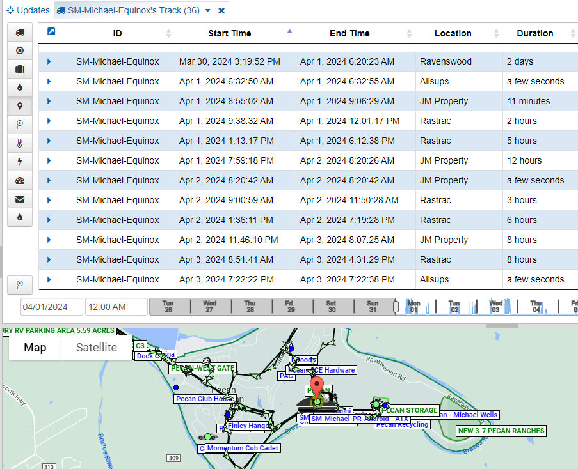Click the envelope messages icon
Screen dimensions: 578x469
pos(20,199)
